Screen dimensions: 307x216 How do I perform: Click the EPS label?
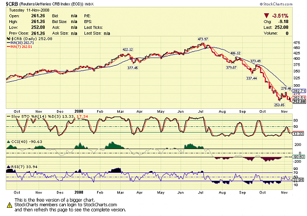[x=88, y=22]
